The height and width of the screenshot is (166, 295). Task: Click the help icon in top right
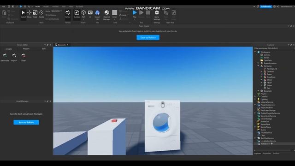pyautogui.click(x=275, y=6)
